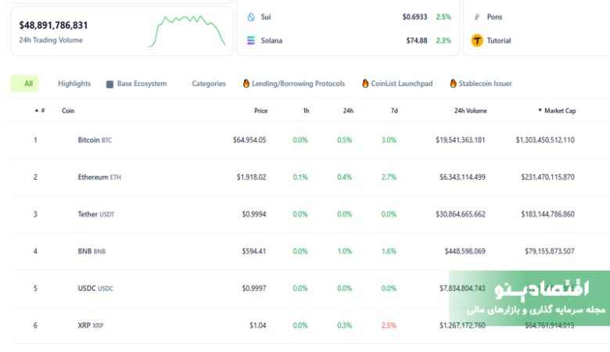
Task: Open the Tutorial coin link
Action: 499,41
